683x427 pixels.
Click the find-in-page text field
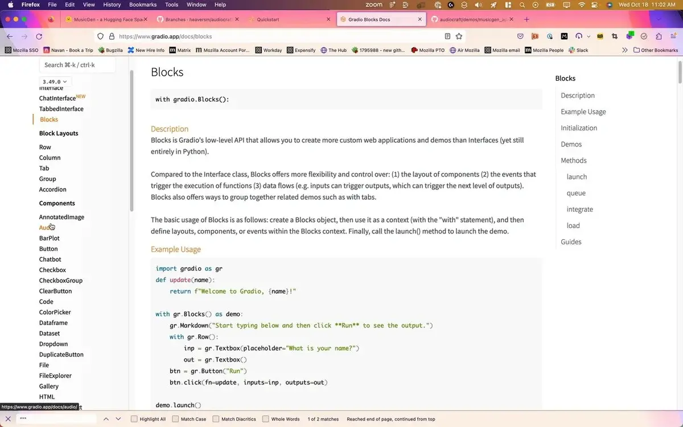coord(56,419)
